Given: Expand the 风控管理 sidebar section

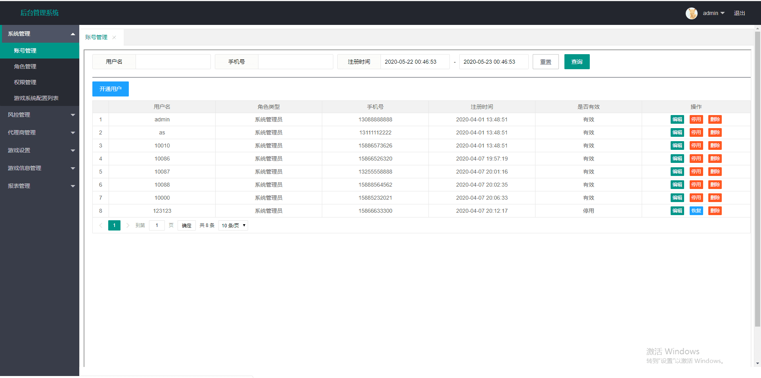Looking at the screenshot, I should tap(40, 115).
